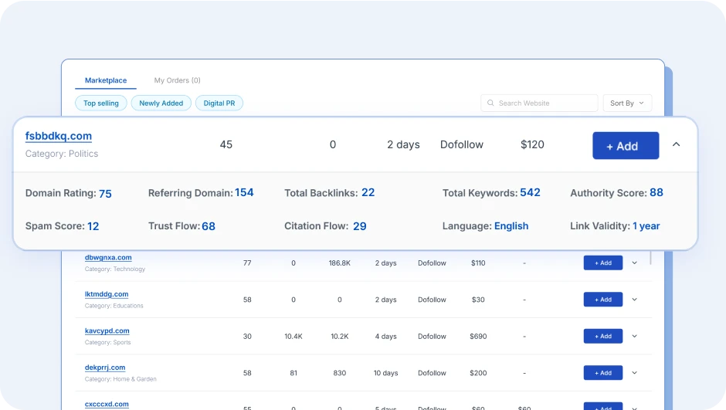Click the $30 price in lktmddg.com row

[478, 300]
